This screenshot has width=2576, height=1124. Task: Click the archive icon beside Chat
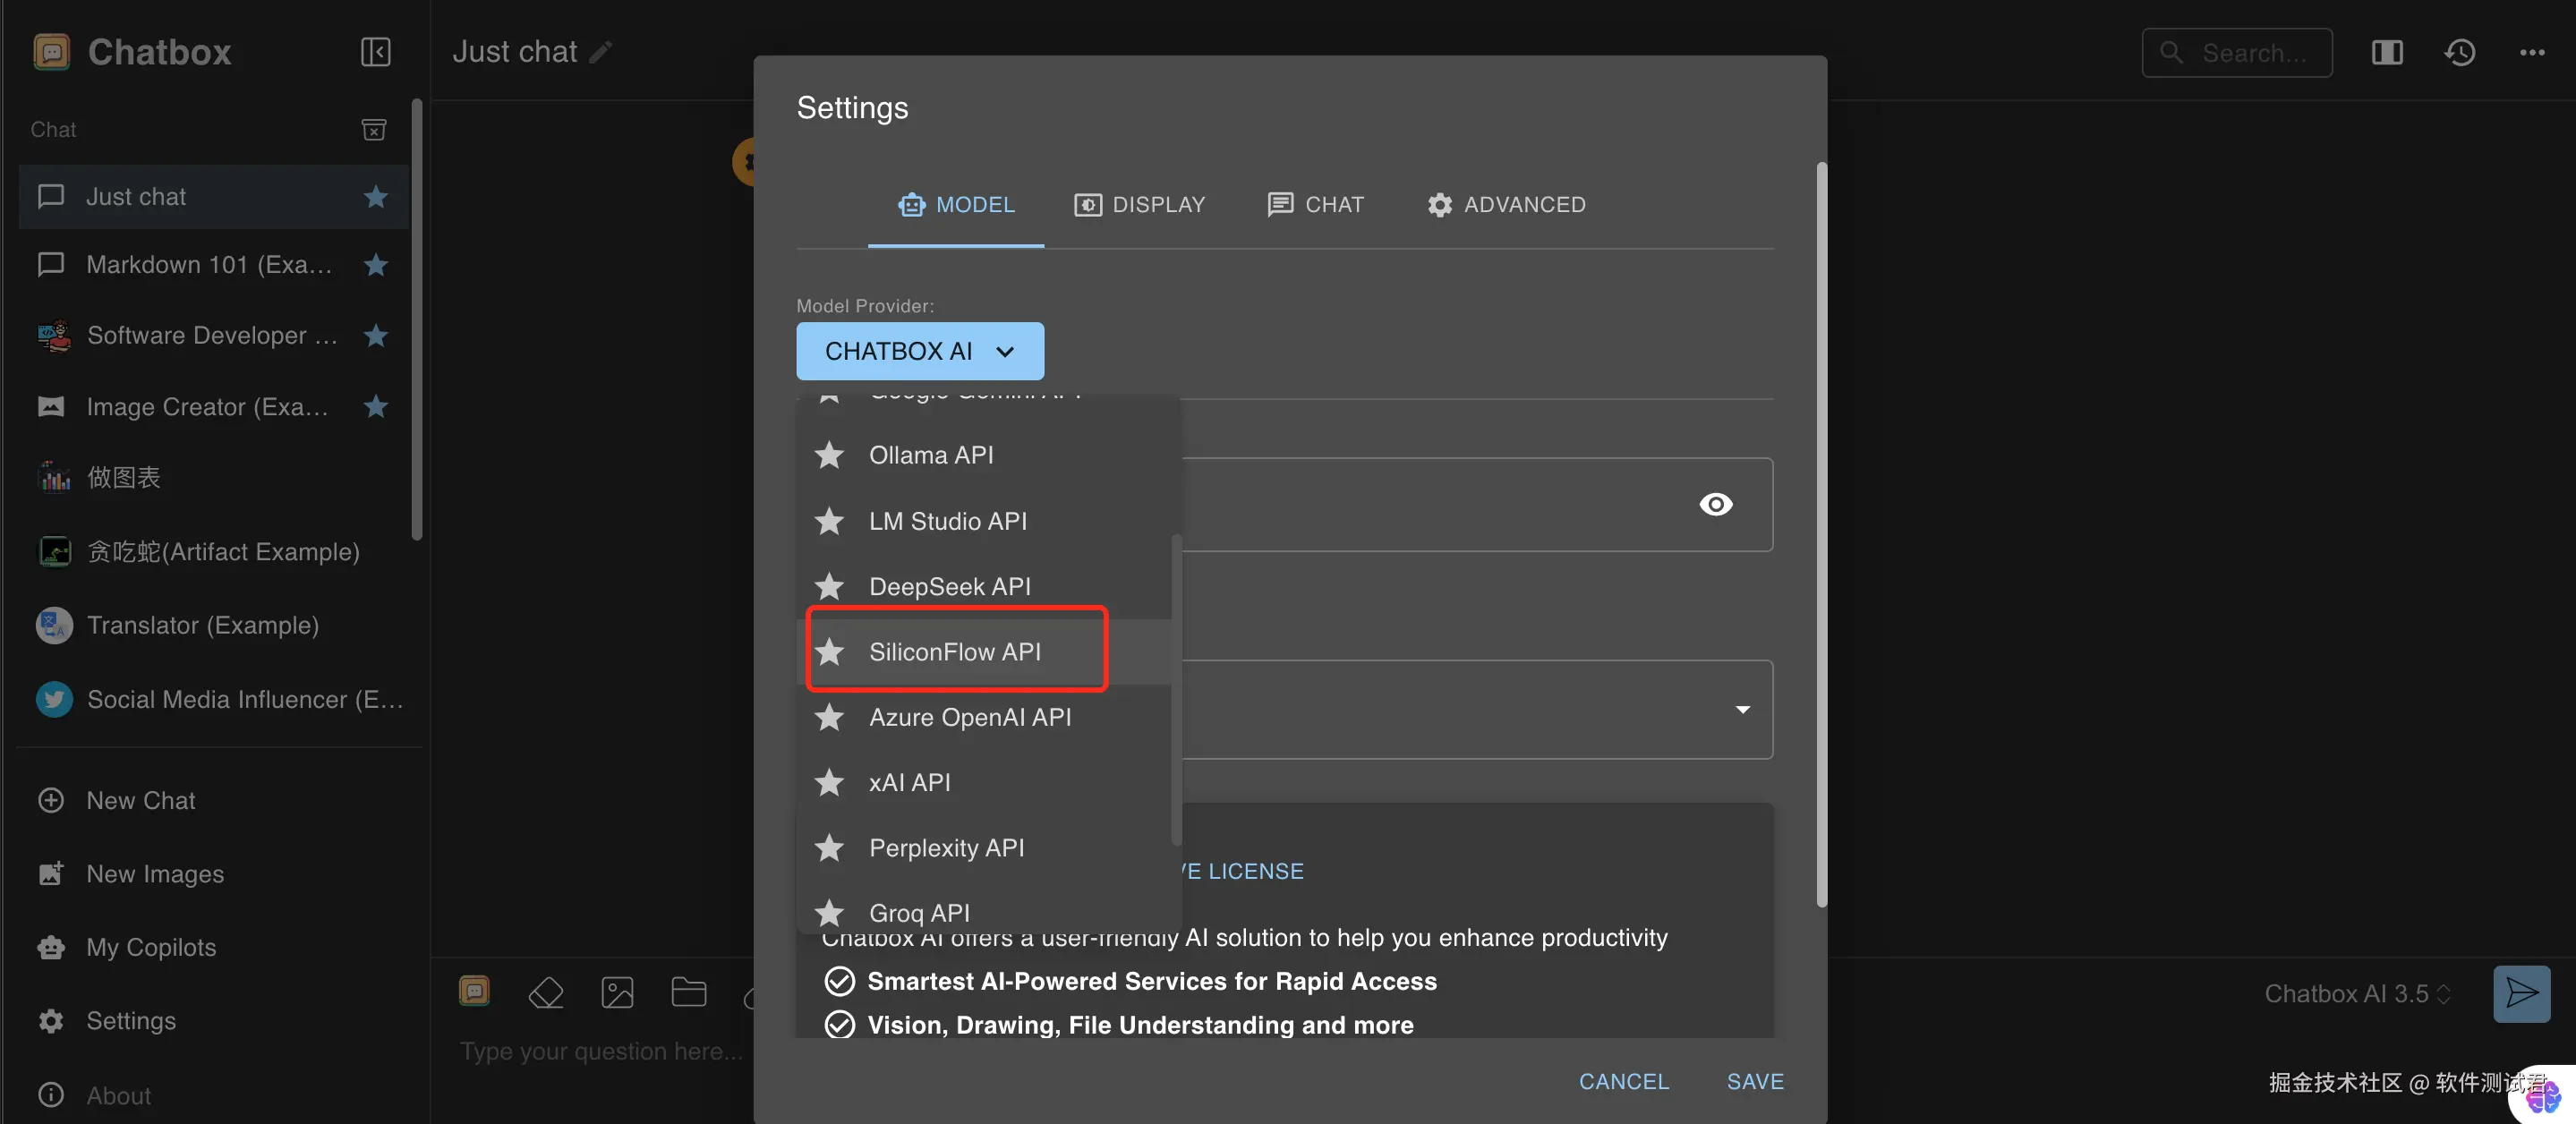pos(373,130)
